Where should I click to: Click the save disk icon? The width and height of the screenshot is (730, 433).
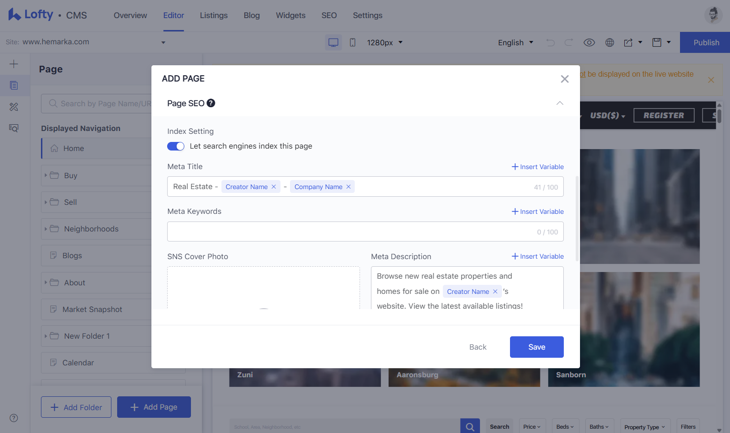click(x=657, y=42)
